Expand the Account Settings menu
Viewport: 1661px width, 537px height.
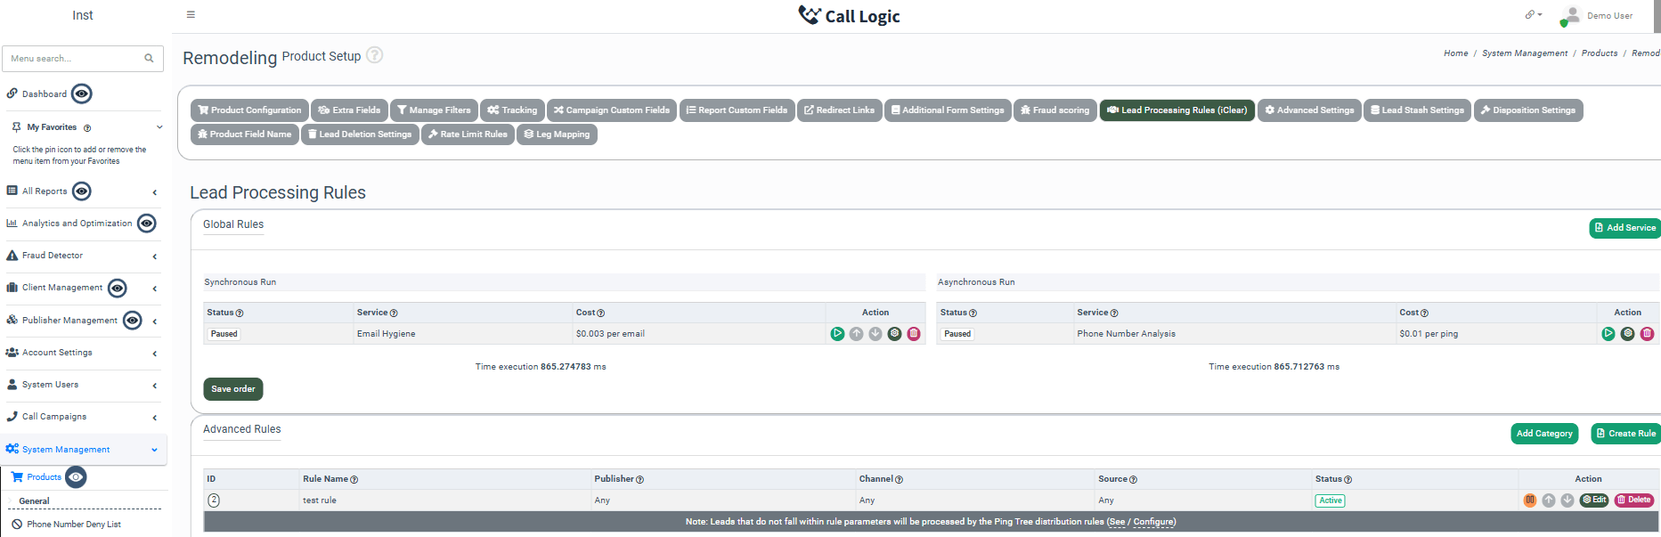155,354
